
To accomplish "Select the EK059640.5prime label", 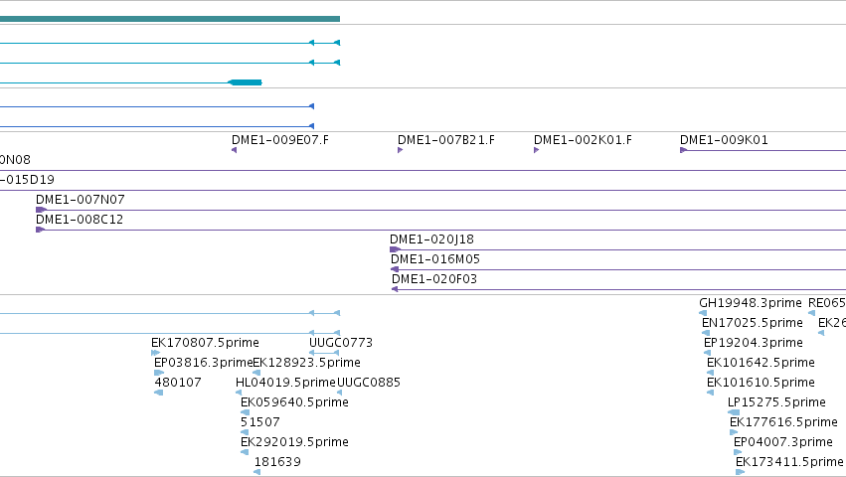I will click(294, 402).
